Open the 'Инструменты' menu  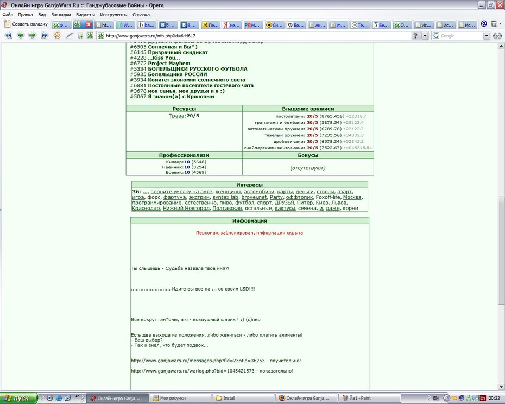pyautogui.click(x=113, y=15)
